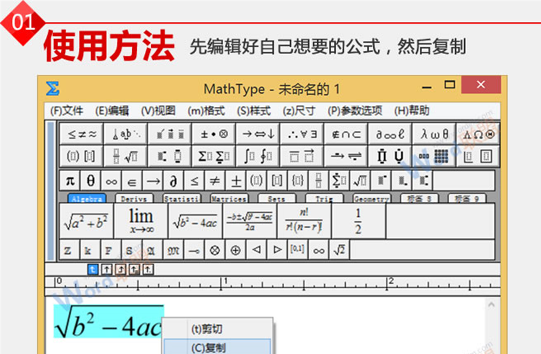Insert the sqrt(b²−4ac) toolbar expression
Screen dimensions: 541x354
(x=195, y=221)
